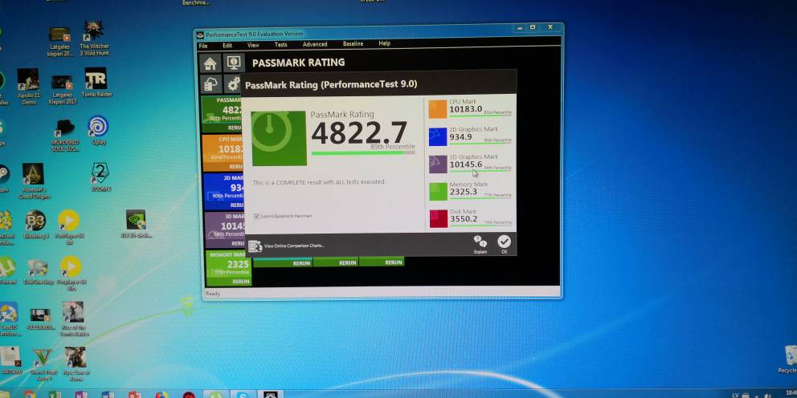
Task: Select the Murdered Soul Suspect desktop icon
Action: click(65, 136)
